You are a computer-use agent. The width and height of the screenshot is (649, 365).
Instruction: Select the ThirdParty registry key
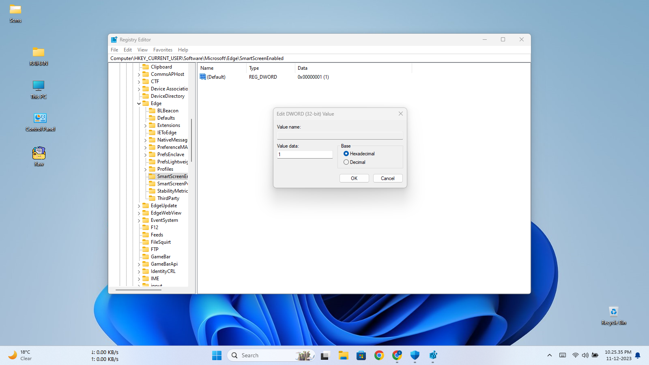168,198
